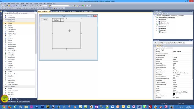The image size is (194, 109).
Task: Click the ForeColor ControlText black swatch
Action: [174, 94]
